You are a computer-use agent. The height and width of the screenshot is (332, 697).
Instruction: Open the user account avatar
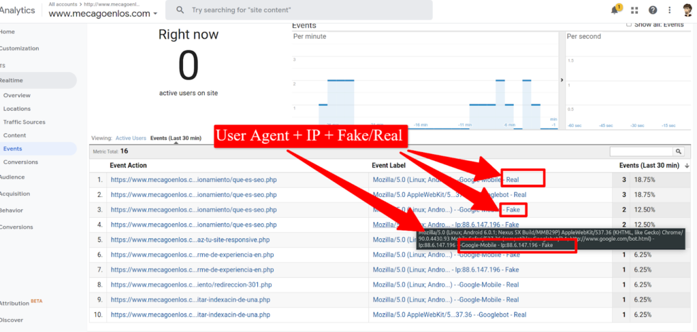click(689, 10)
